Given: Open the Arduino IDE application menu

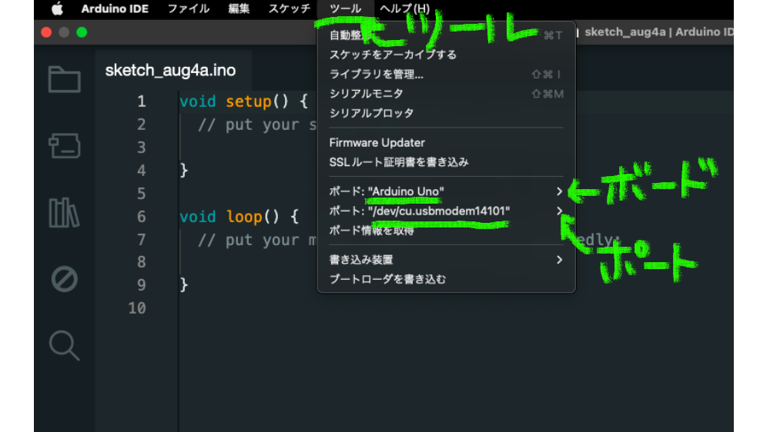Looking at the screenshot, I should 115,8.
